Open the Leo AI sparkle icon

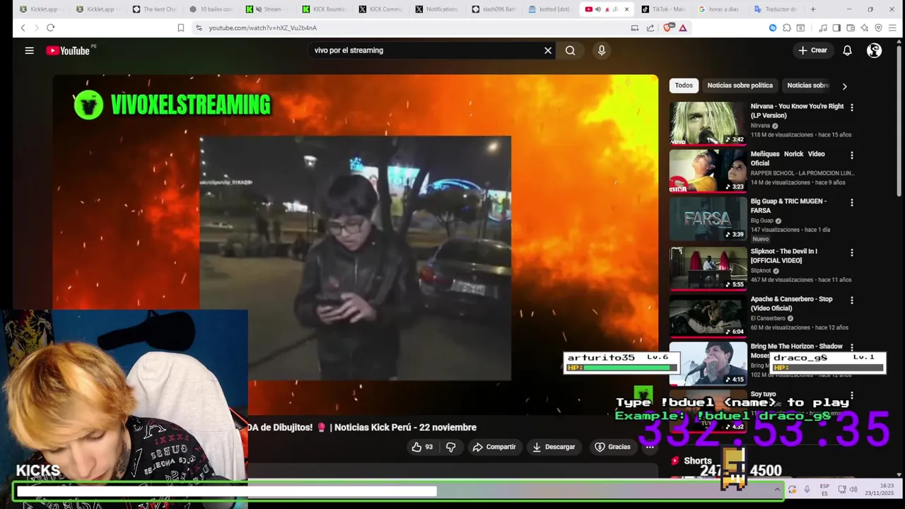[864, 28]
